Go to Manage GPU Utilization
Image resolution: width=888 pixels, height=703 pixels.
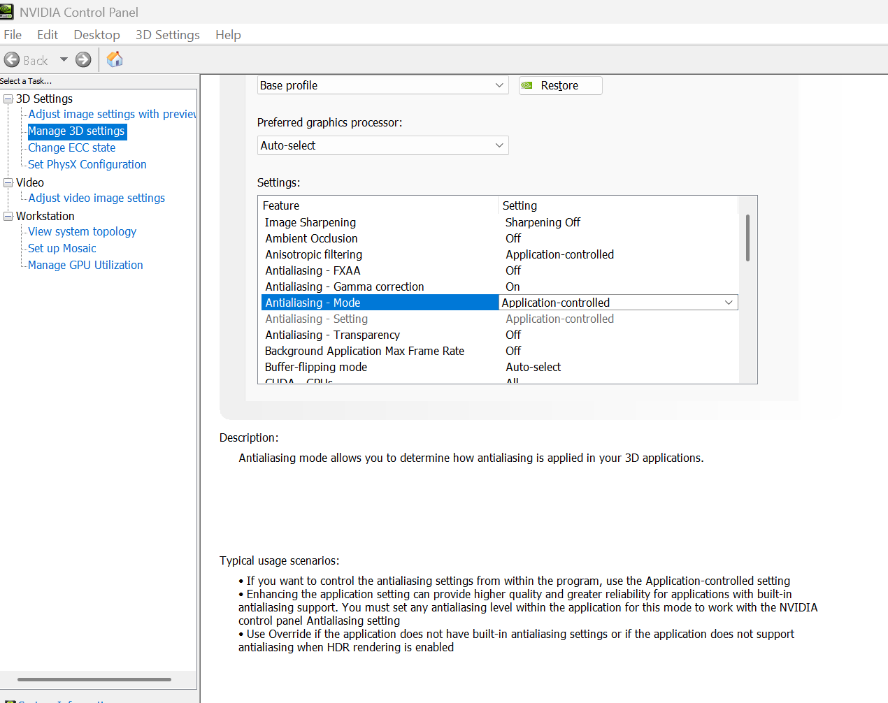(85, 266)
